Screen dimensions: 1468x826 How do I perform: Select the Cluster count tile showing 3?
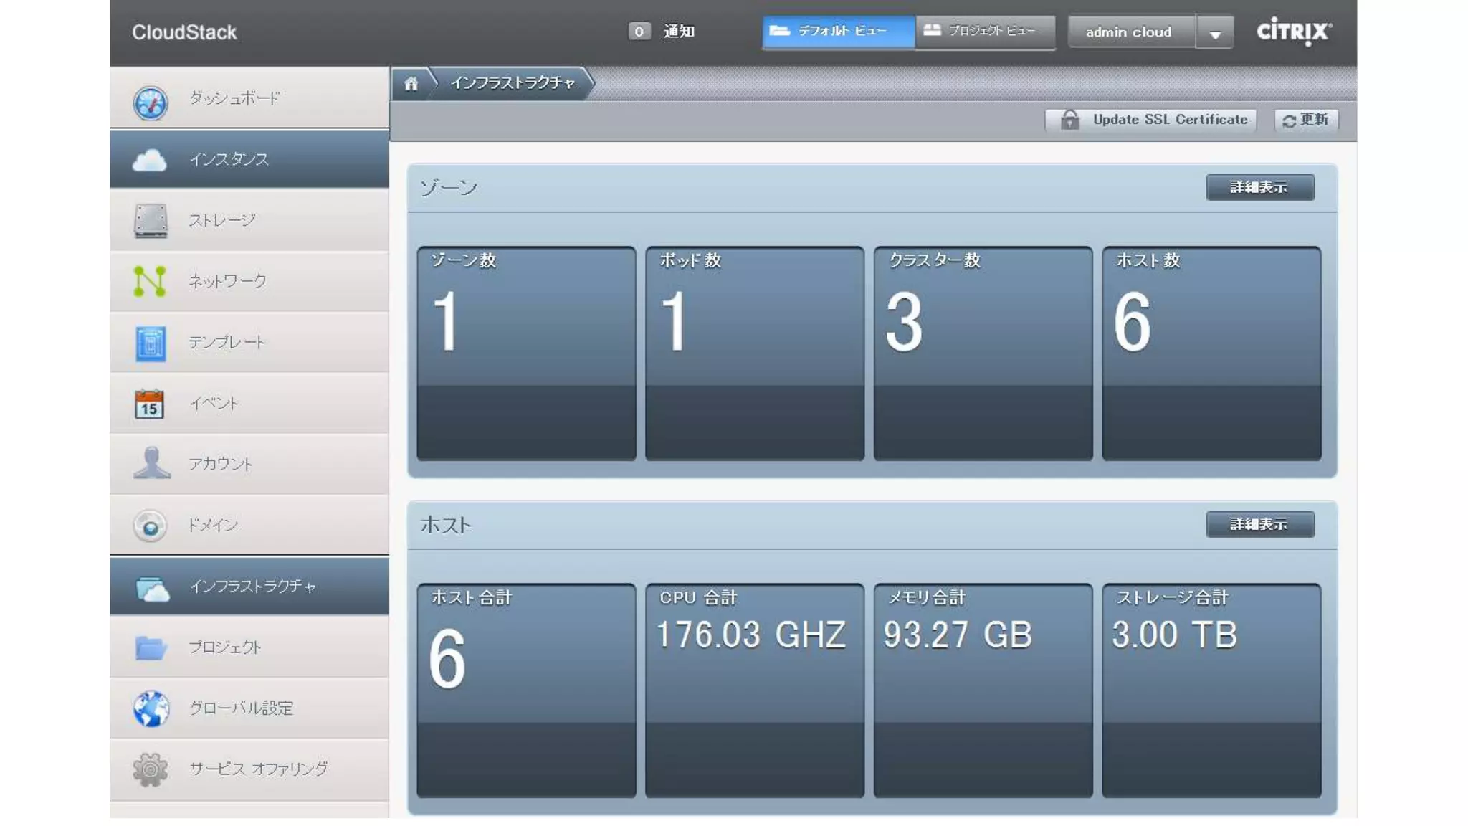point(983,353)
